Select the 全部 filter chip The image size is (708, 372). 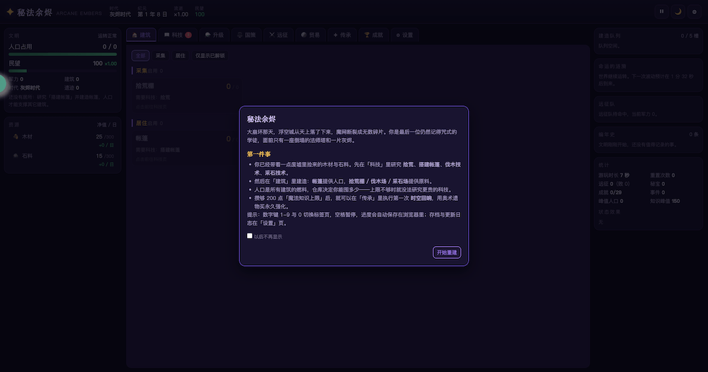[x=140, y=55]
